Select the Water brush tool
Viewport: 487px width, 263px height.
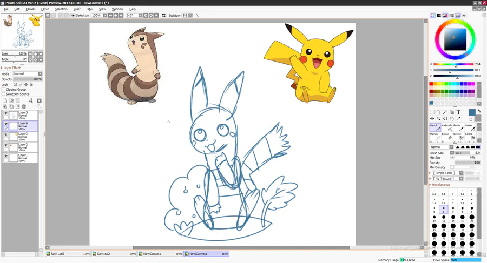tap(470, 127)
